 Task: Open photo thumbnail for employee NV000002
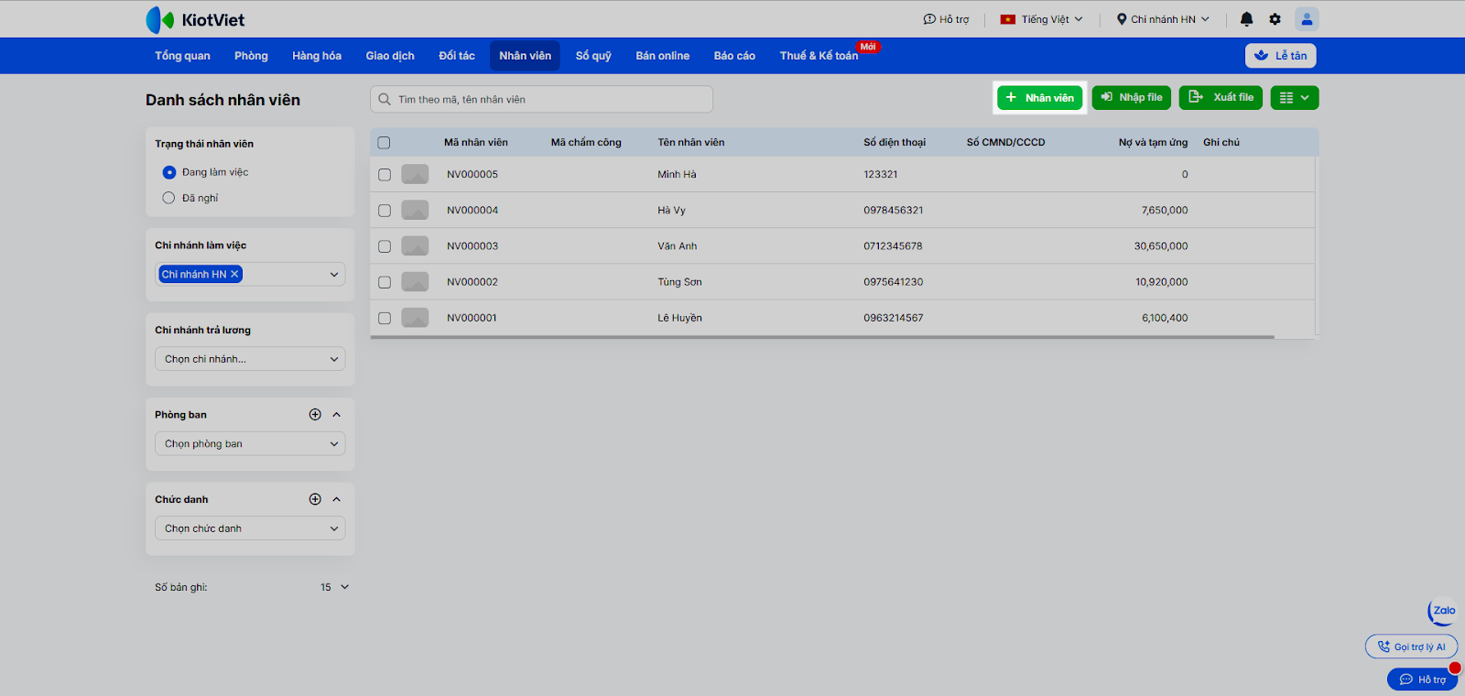click(x=415, y=282)
